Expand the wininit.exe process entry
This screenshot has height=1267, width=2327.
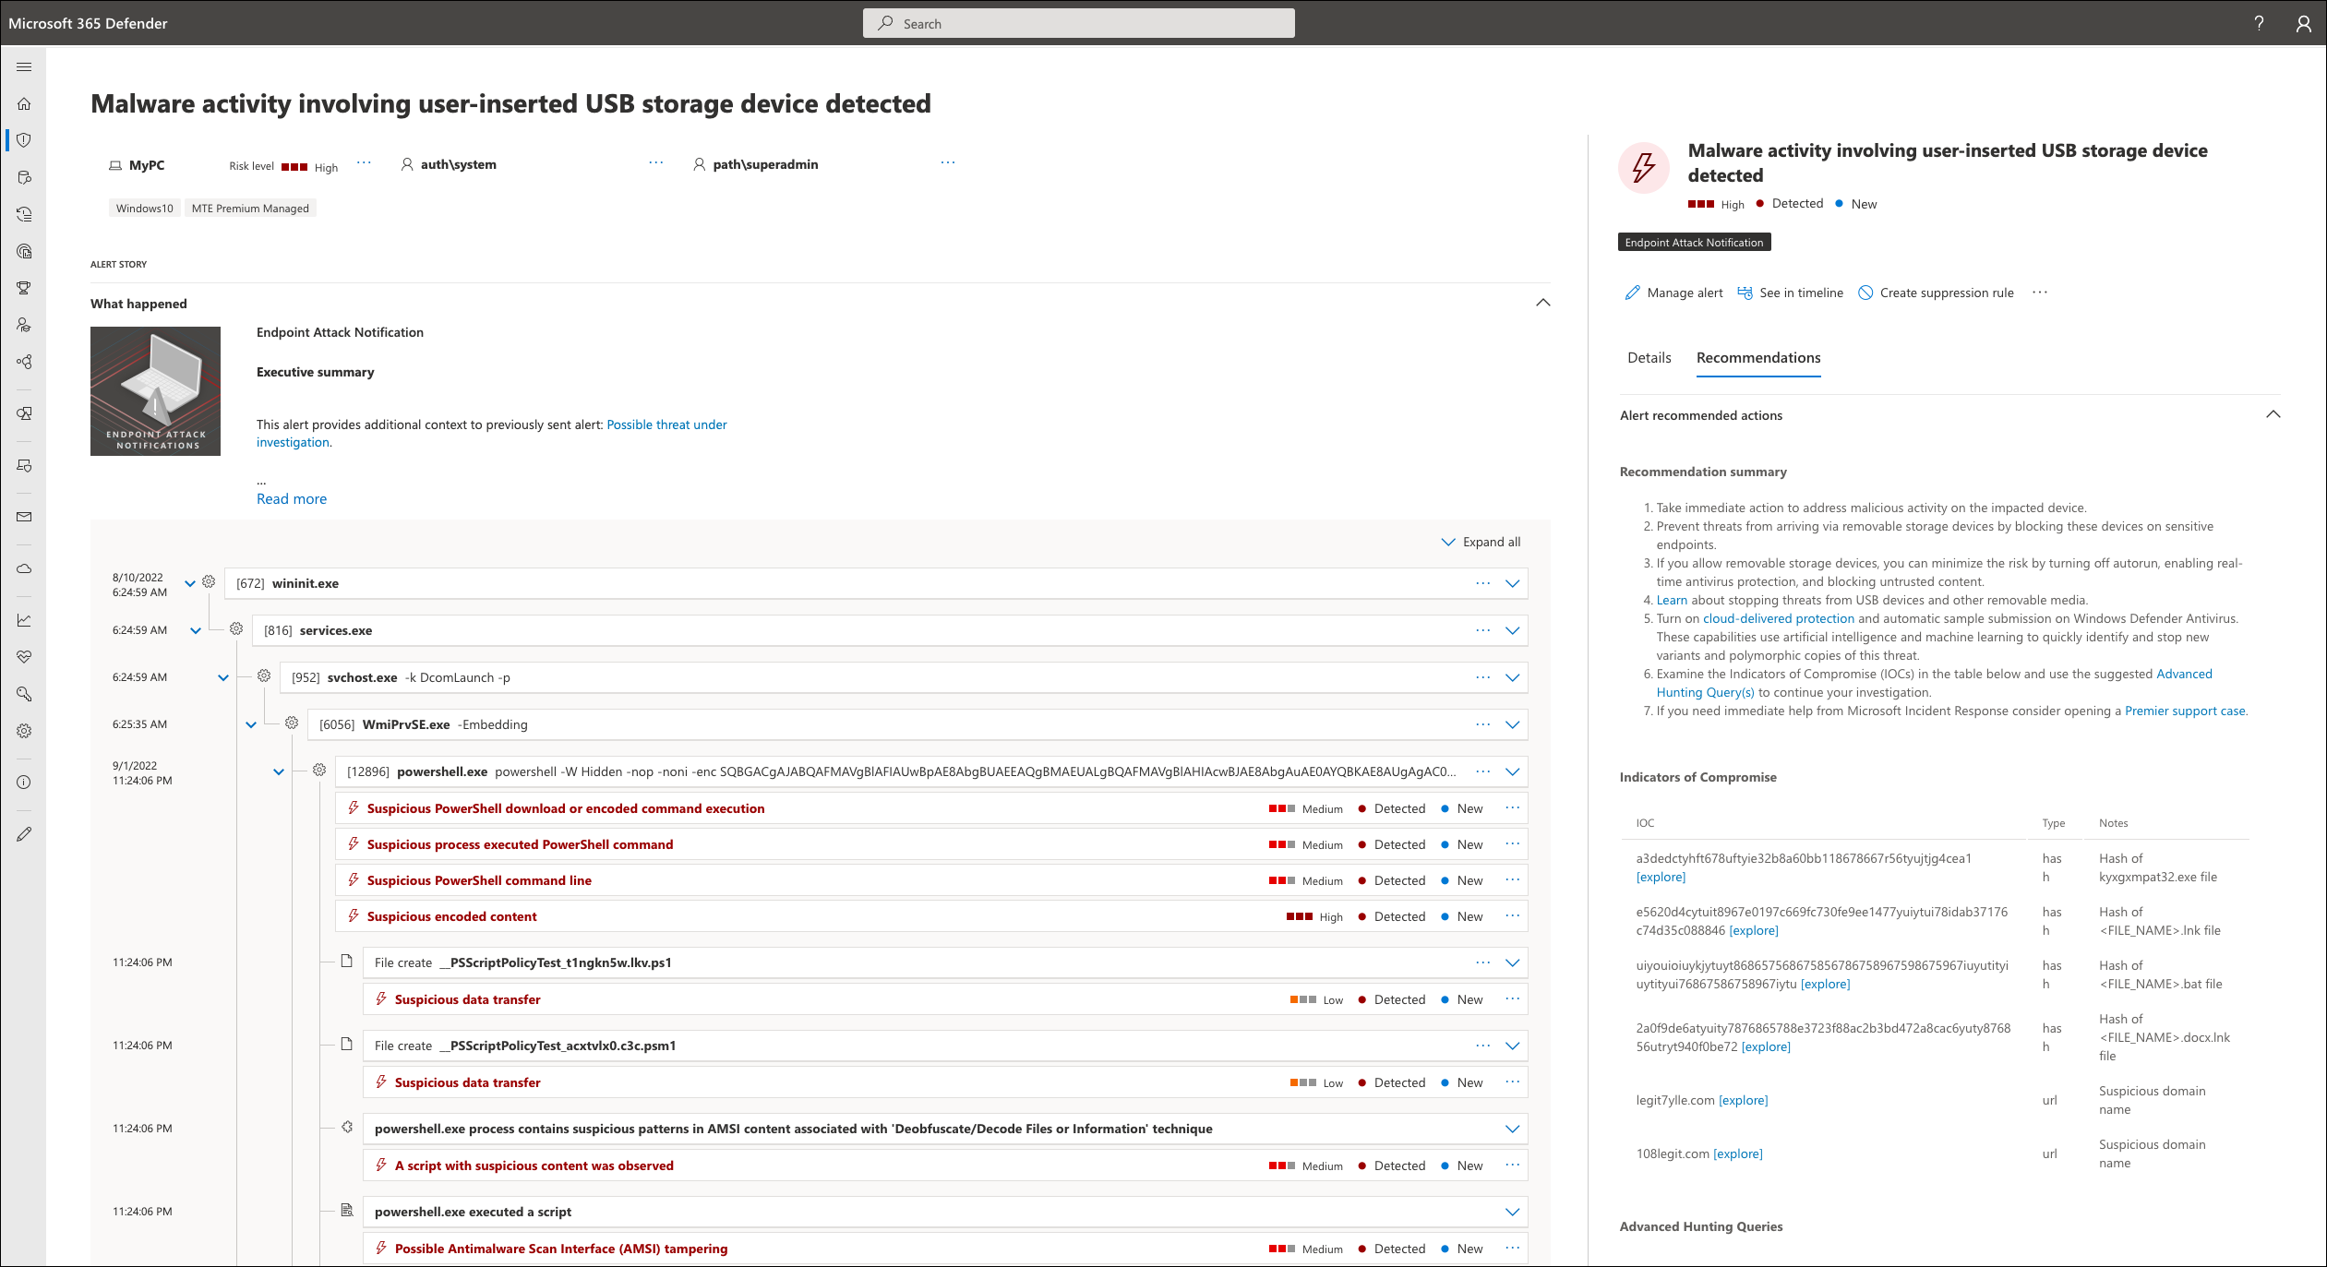[1512, 582]
